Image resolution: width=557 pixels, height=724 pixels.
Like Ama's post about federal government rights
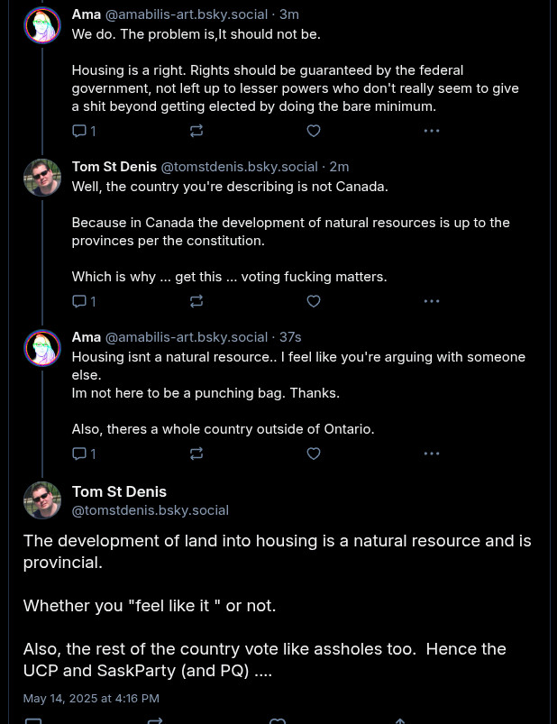point(314,131)
